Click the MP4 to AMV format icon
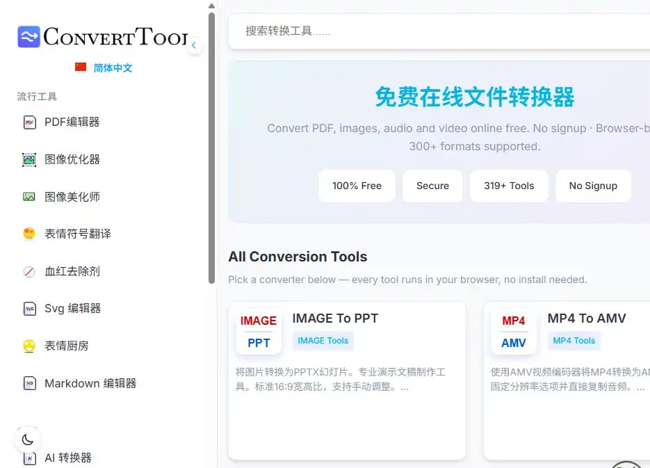Screen dimensions: 650x468 tap(514, 332)
